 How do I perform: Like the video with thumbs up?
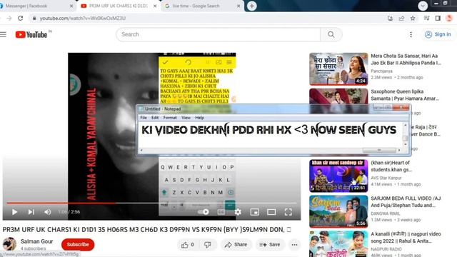(188, 245)
